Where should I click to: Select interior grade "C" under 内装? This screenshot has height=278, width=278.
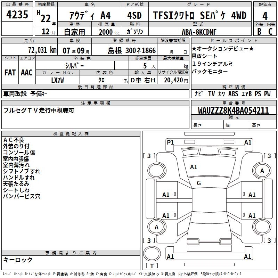pyautogui.click(x=270, y=32)
